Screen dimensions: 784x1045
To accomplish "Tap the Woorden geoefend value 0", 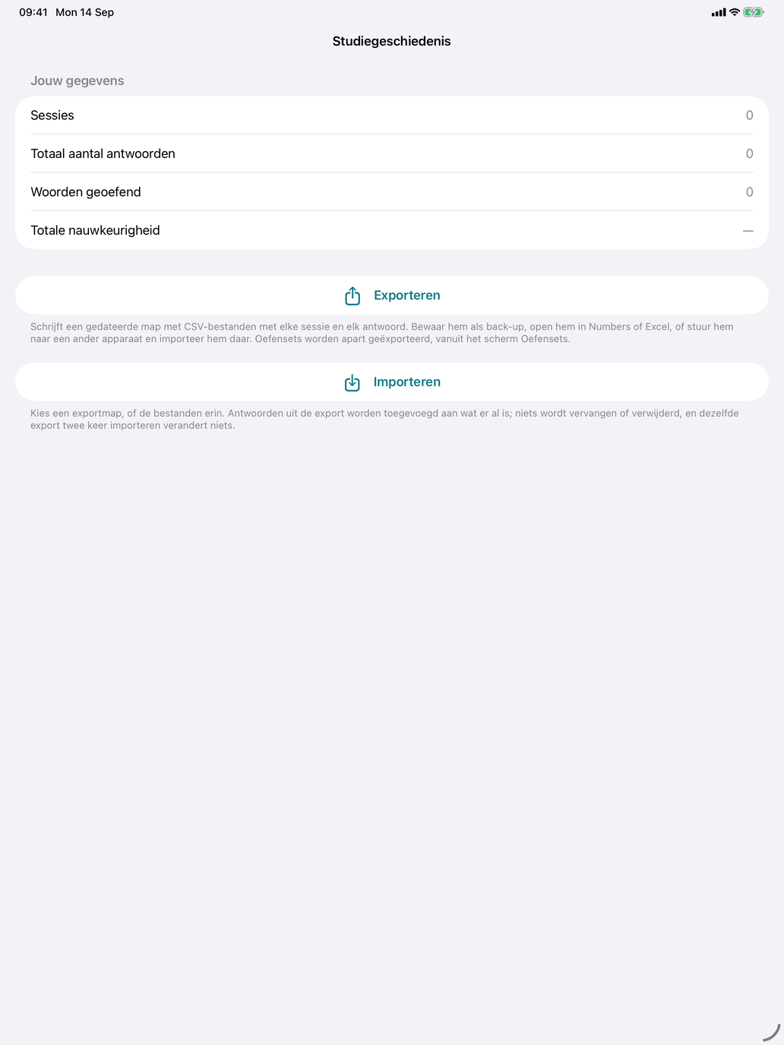I will click(x=749, y=192).
